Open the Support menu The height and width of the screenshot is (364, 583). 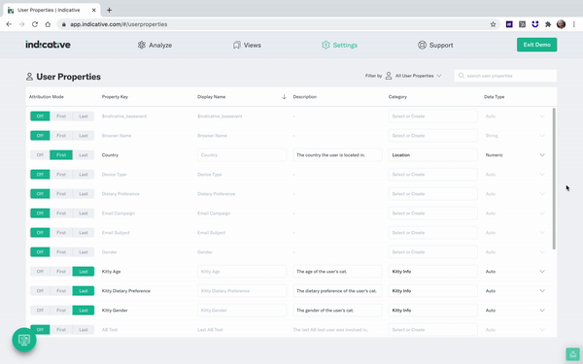(435, 45)
